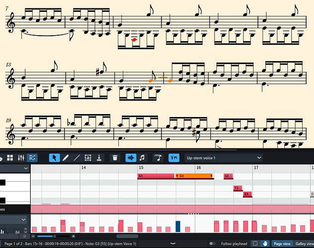
Task: Open the Mixer panel with faders icon
Action: tap(21, 158)
